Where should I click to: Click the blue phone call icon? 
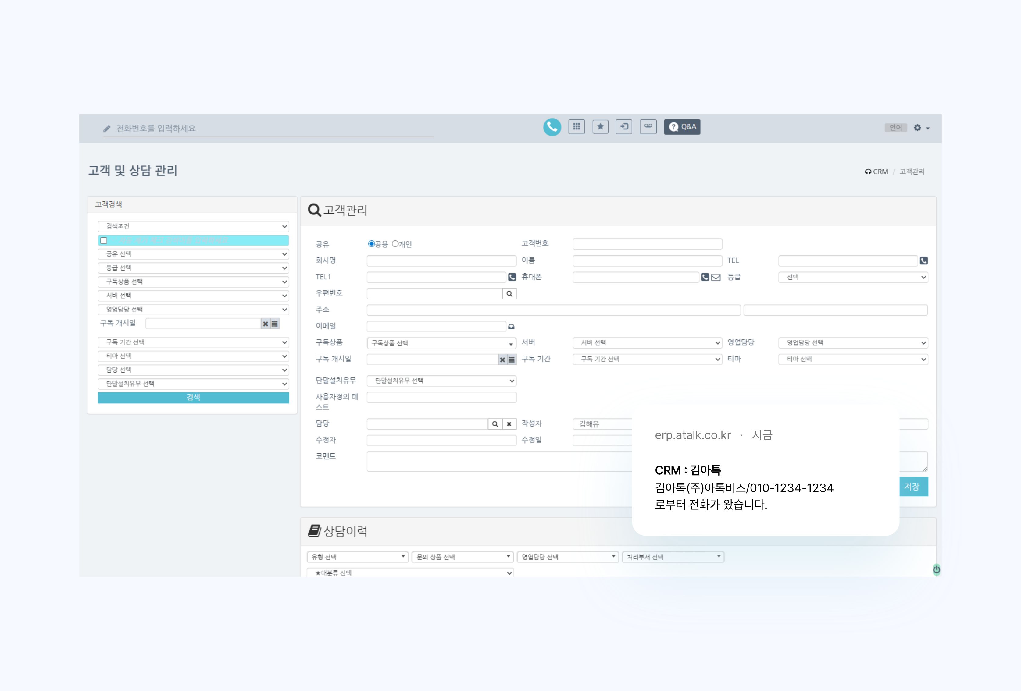[x=552, y=127]
